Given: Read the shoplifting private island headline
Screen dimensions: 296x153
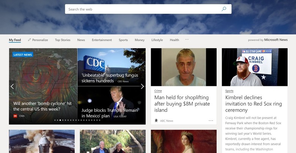Looking at the screenshot, I should [x=182, y=104].
